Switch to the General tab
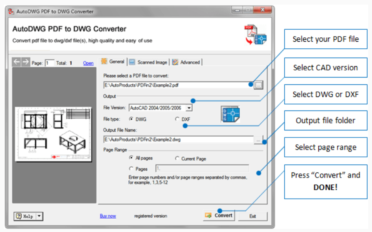372x232 pixels. tap(113, 62)
